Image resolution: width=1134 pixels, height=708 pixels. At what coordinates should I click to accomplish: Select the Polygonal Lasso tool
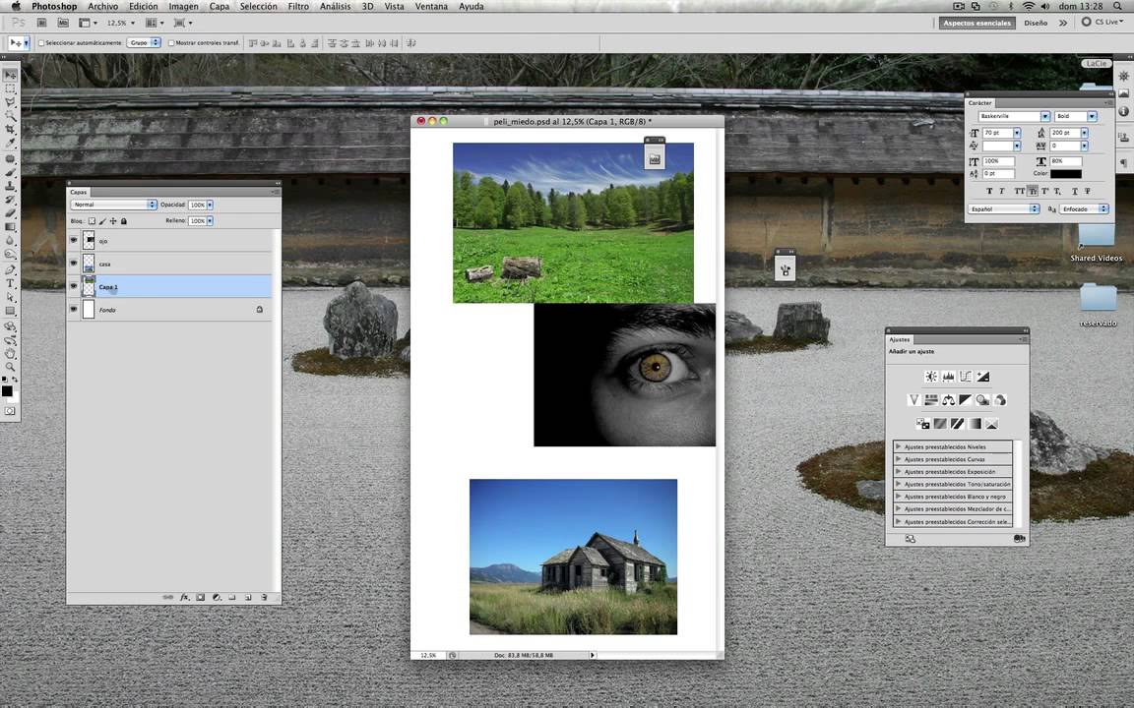click(x=10, y=102)
